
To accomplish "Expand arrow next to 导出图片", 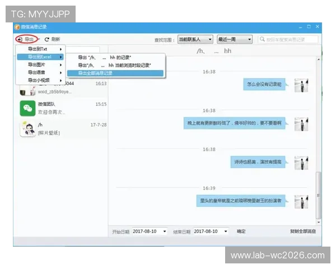I will 61,65.
